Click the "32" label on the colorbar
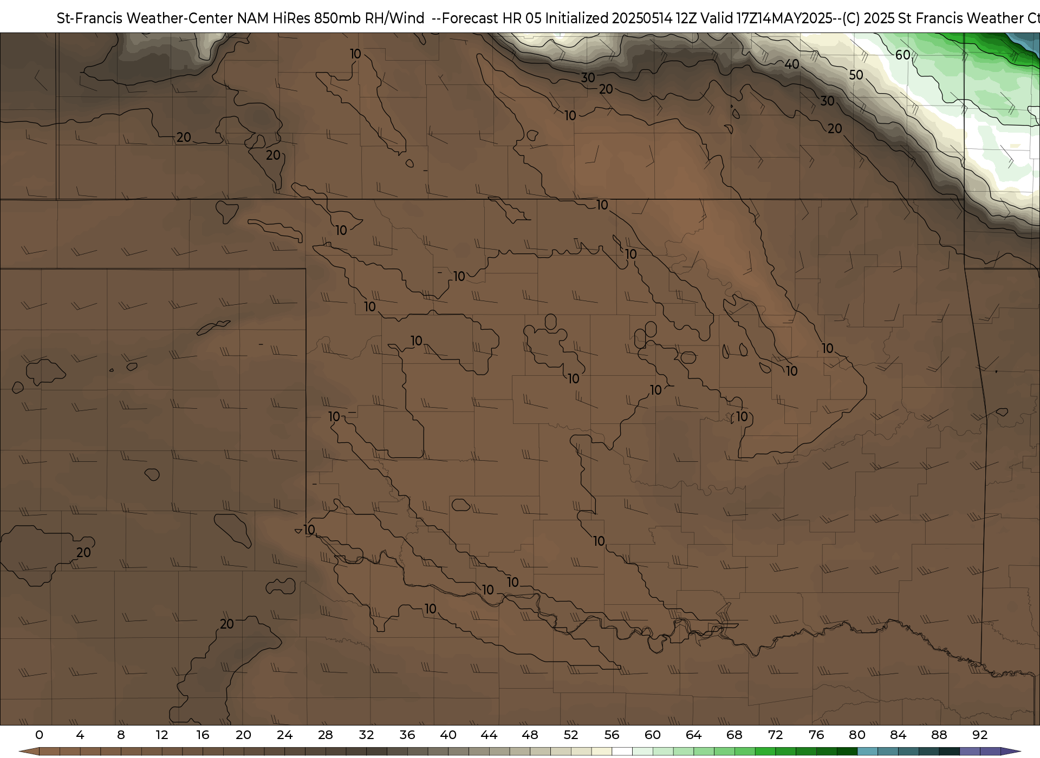The image size is (1040, 758). tap(366, 735)
